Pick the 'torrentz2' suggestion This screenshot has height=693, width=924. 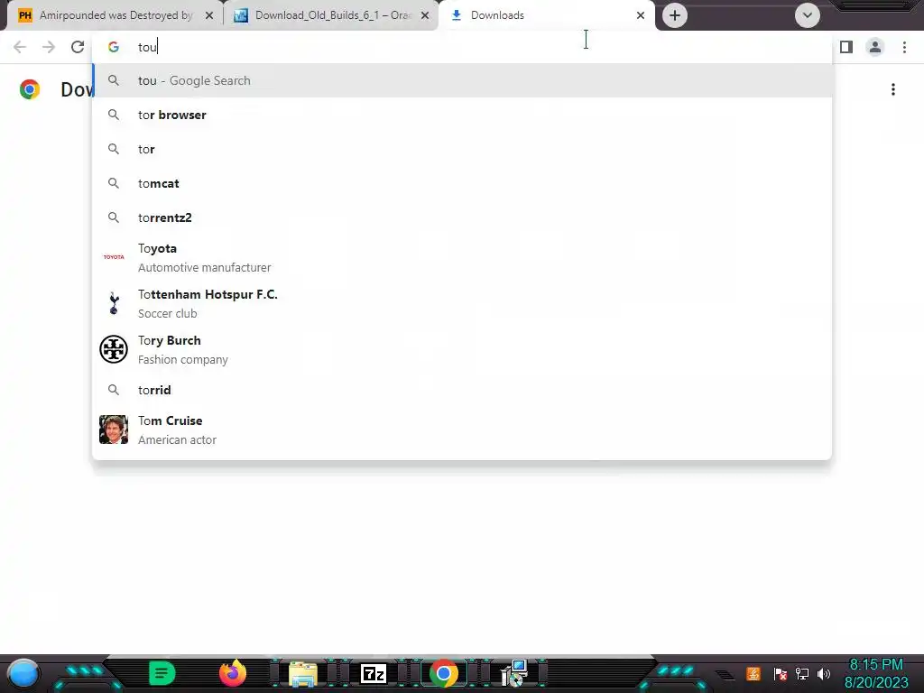tap(463, 217)
